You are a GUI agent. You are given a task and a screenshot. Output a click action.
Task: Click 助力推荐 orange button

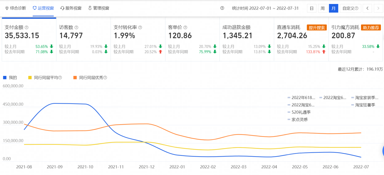coord(371,27)
